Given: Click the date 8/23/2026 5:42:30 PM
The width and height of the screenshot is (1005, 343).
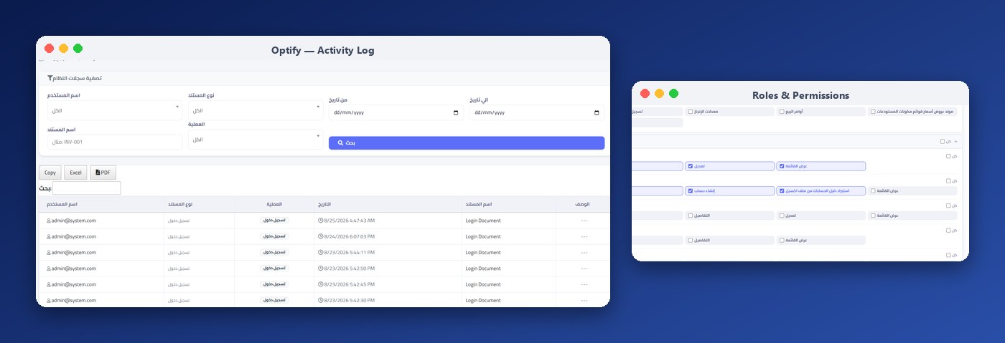Looking at the screenshot, I should tap(349, 300).
